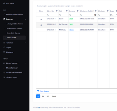Click date 28.02.2025 16:43:14
The height and width of the screenshot is (111, 117).
tap(87, 30)
